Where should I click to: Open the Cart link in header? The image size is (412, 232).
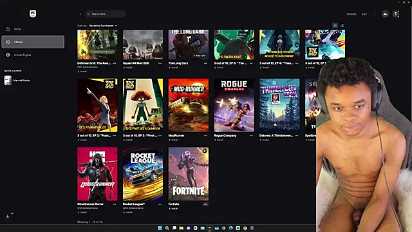(364, 14)
